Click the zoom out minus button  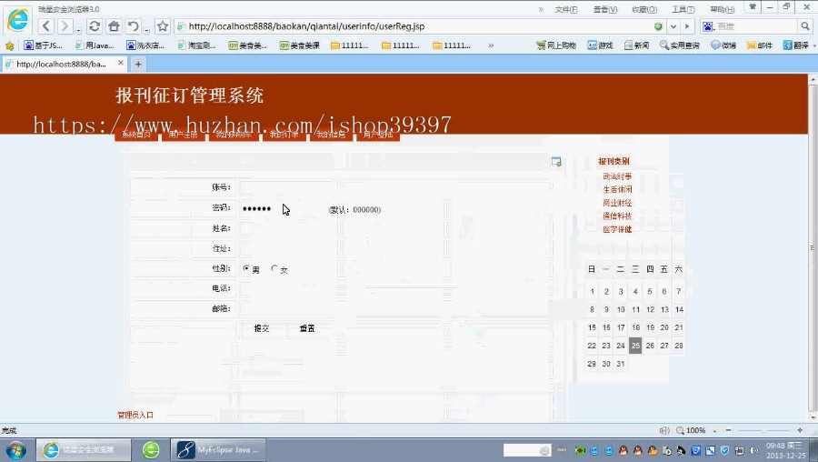(x=728, y=430)
